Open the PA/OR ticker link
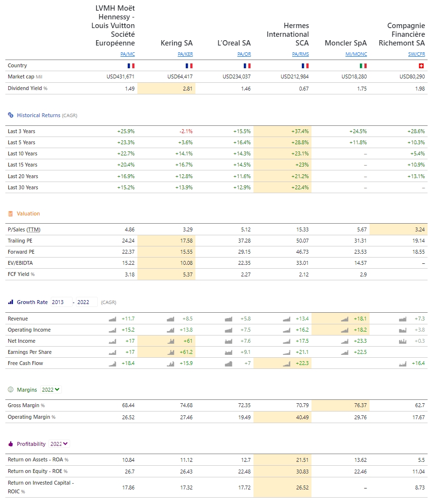 [244, 54]
